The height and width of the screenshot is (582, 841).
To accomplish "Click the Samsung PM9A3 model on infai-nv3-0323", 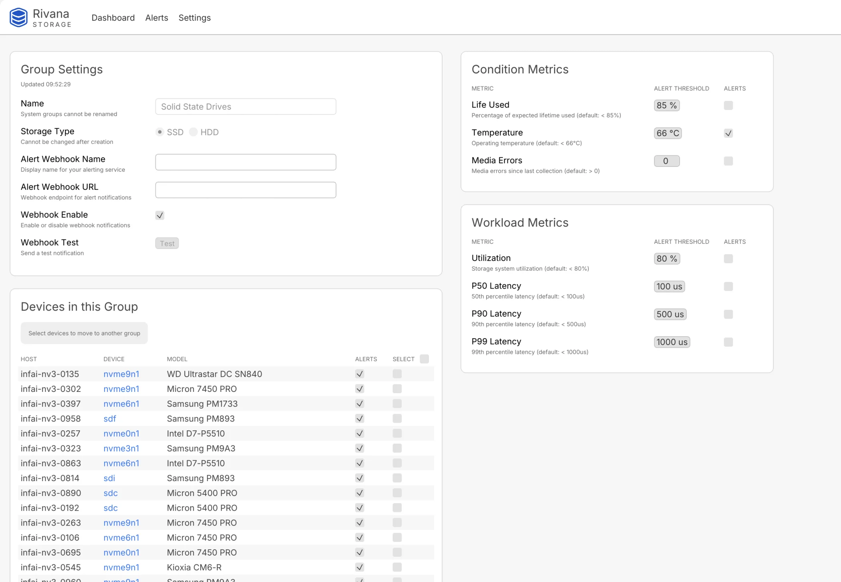I will 201,448.
